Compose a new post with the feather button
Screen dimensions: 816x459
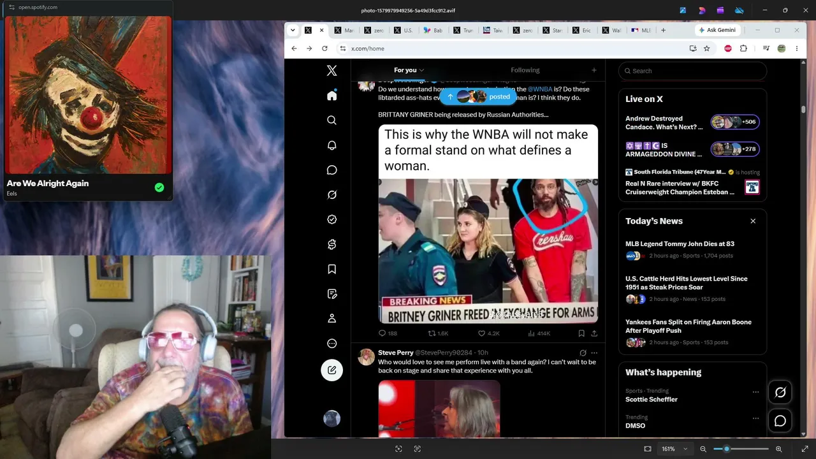click(x=331, y=370)
